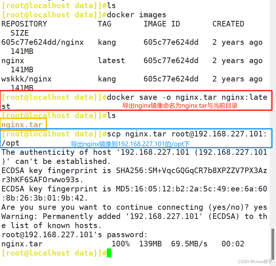The height and width of the screenshot is (266, 276).
Task: Click the 'scp nginx.tar' command text
Action: coord(137,134)
